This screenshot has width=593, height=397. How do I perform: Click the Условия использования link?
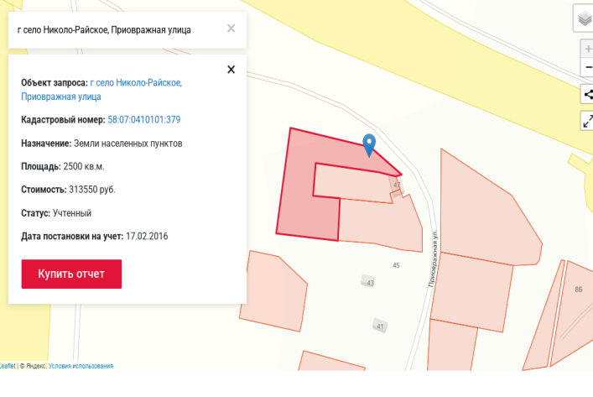pyautogui.click(x=81, y=366)
